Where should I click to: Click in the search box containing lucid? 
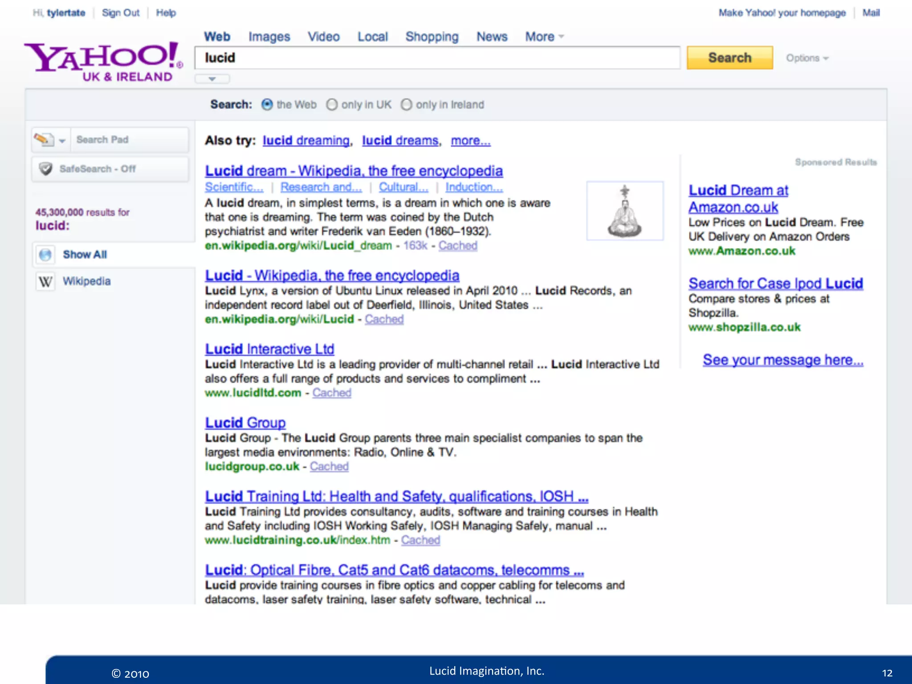(x=436, y=58)
